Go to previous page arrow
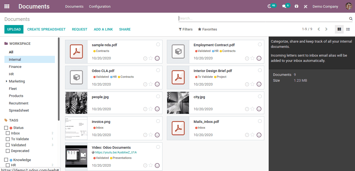The width and height of the screenshot is (355, 171). pos(319,29)
